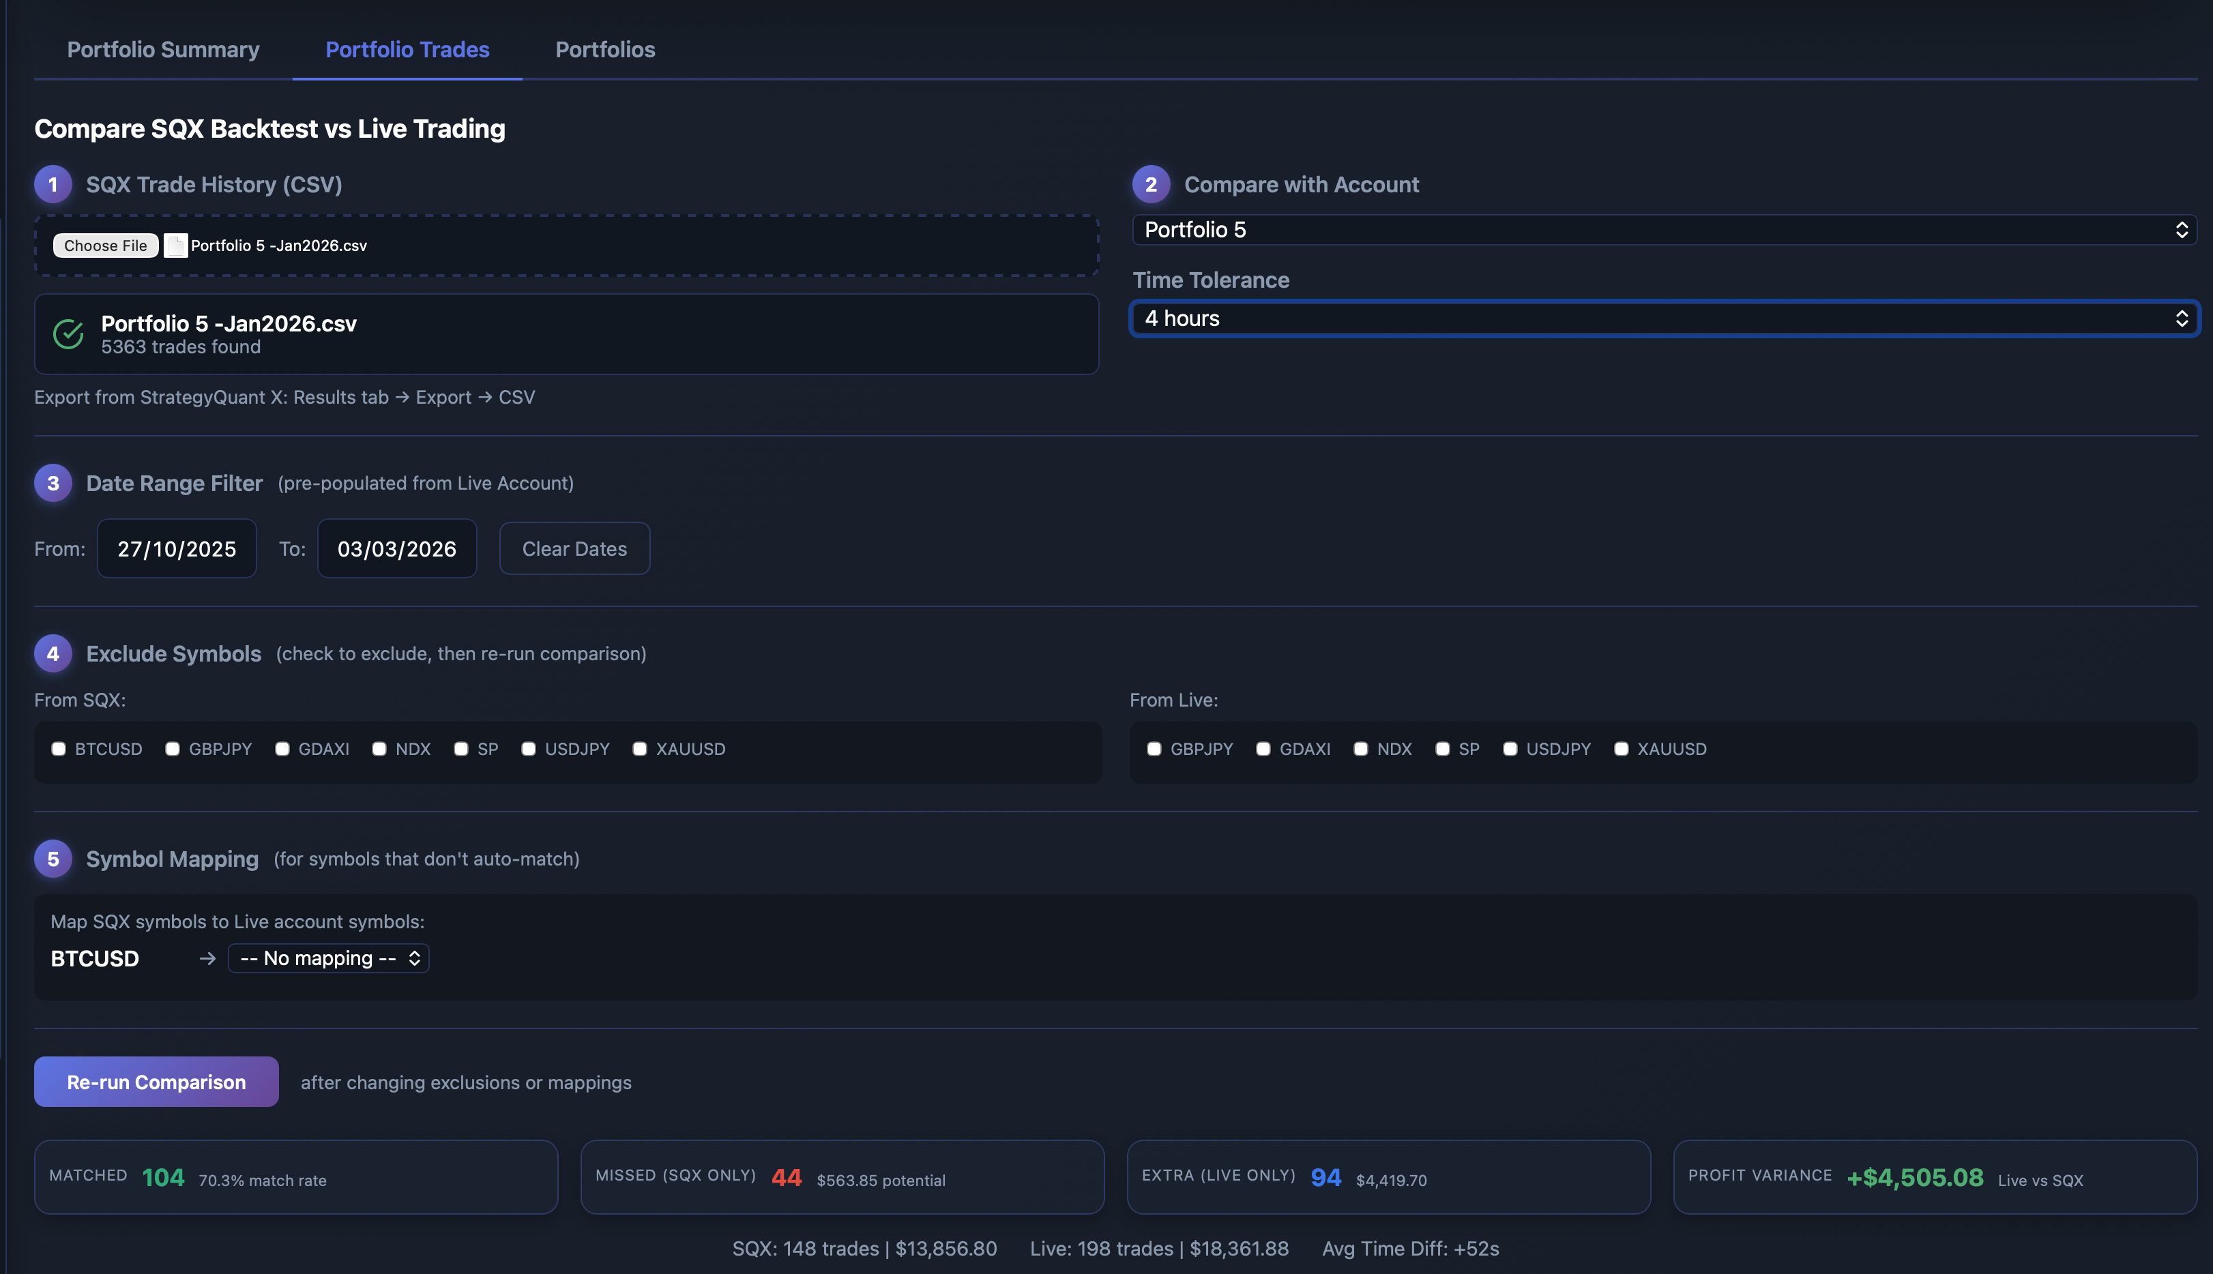The height and width of the screenshot is (1274, 2213).
Task: Click the step 2 badge next to Compare with Account
Action: (x=1151, y=183)
